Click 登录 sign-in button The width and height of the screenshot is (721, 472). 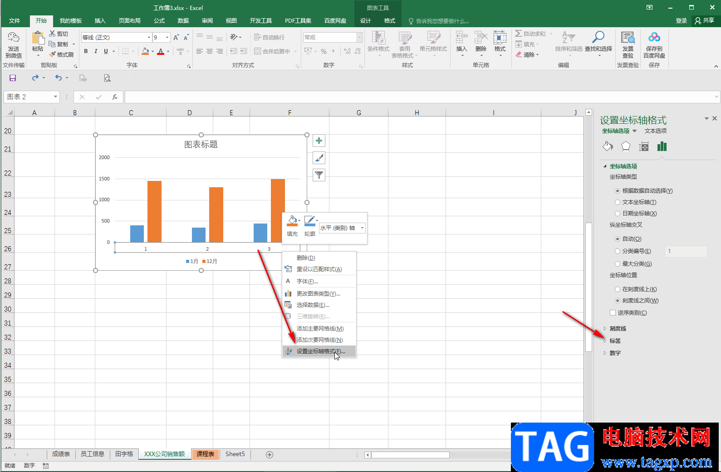(681, 21)
